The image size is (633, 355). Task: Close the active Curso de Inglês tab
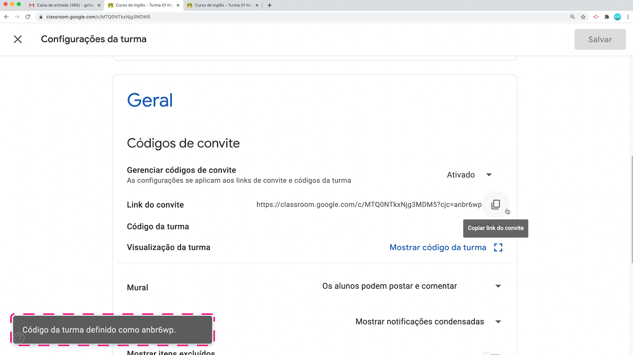click(178, 5)
